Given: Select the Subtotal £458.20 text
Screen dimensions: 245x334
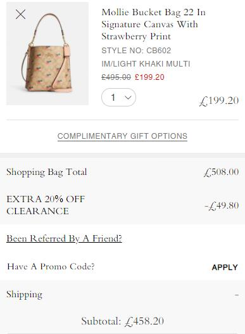Looking at the screenshot, I should (x=122, y=321).
